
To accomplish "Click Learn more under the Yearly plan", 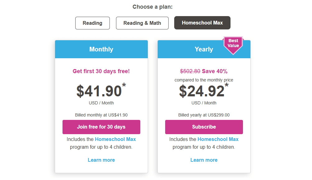I will (x=204, y=160).
